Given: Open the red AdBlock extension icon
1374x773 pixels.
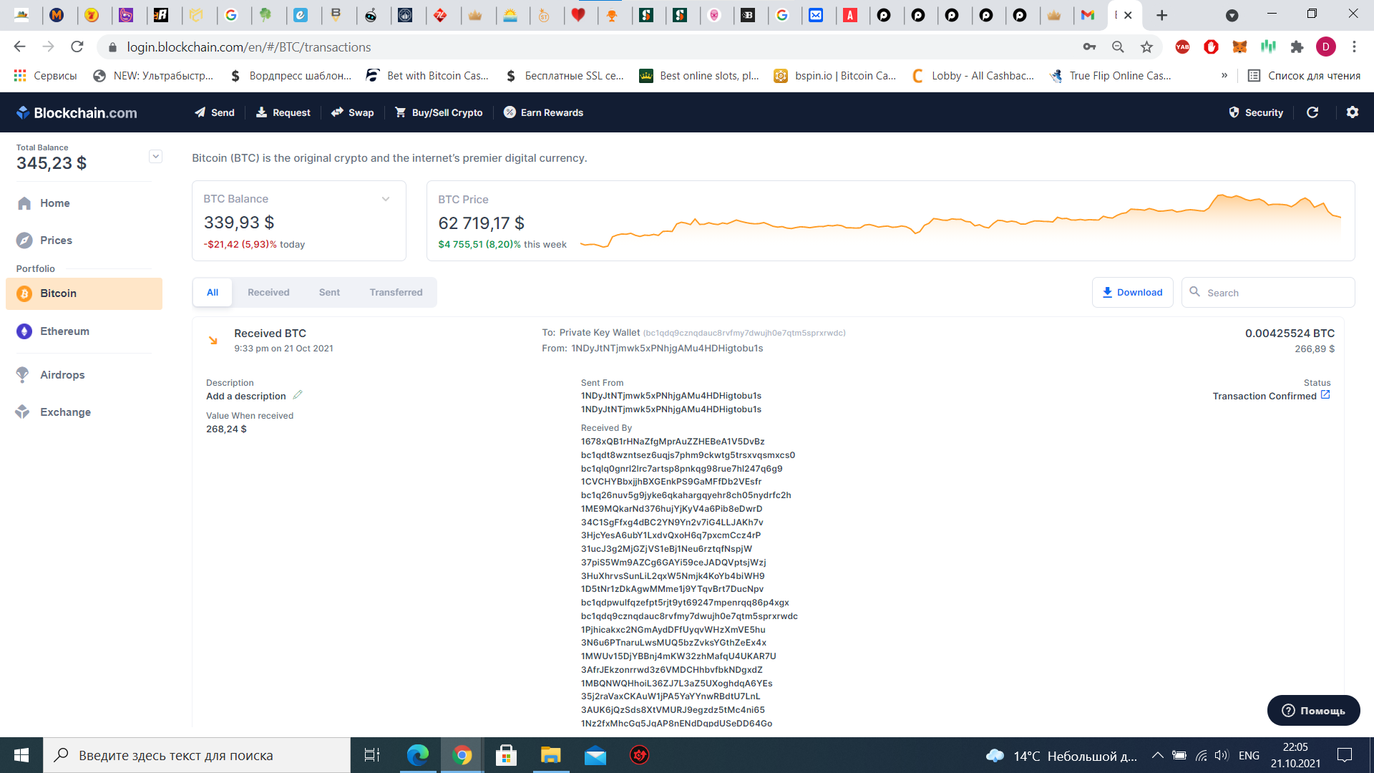Looking at the screenshot, I should 1211,47.
